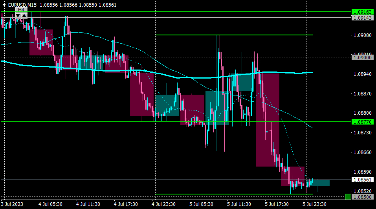
Task: Click the 1.08940 price scale value
Action: pos(363,74)
